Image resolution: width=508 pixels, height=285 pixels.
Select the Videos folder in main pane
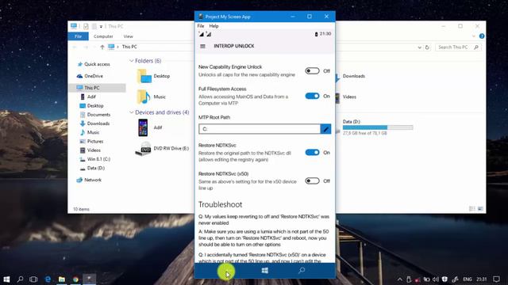(349, 97)
